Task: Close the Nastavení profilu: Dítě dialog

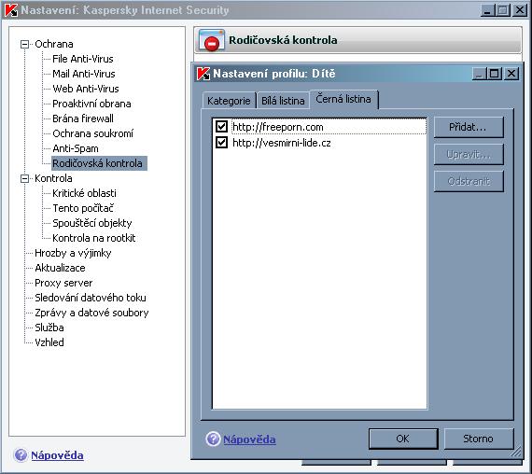Action: click(511, 74)
